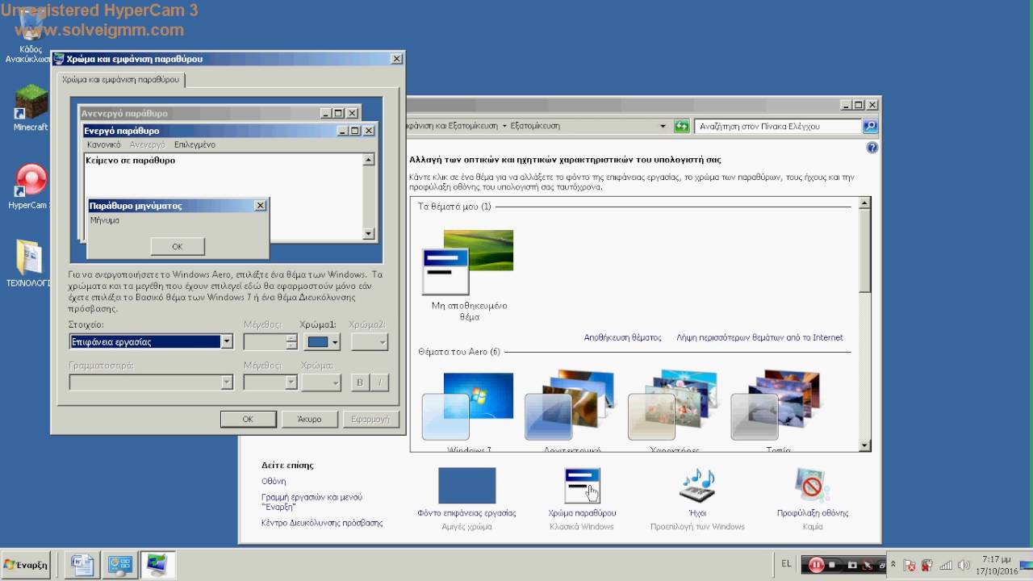Click the Action Center flag tray icon
The image size is (1033, 581).
click(910, 565)
